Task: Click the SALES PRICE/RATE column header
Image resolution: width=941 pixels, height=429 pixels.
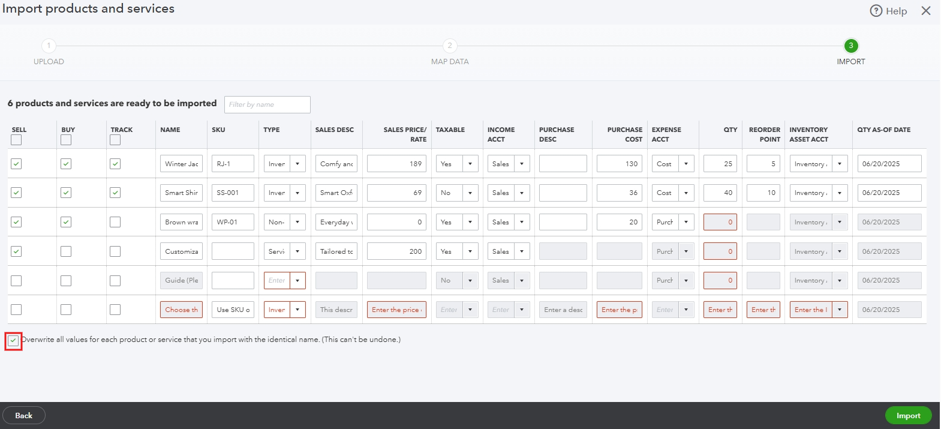Action: [405, 134]
